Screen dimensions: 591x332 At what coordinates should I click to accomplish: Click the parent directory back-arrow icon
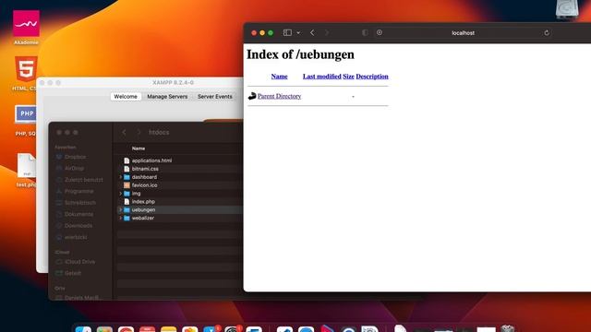click(252, 96)
